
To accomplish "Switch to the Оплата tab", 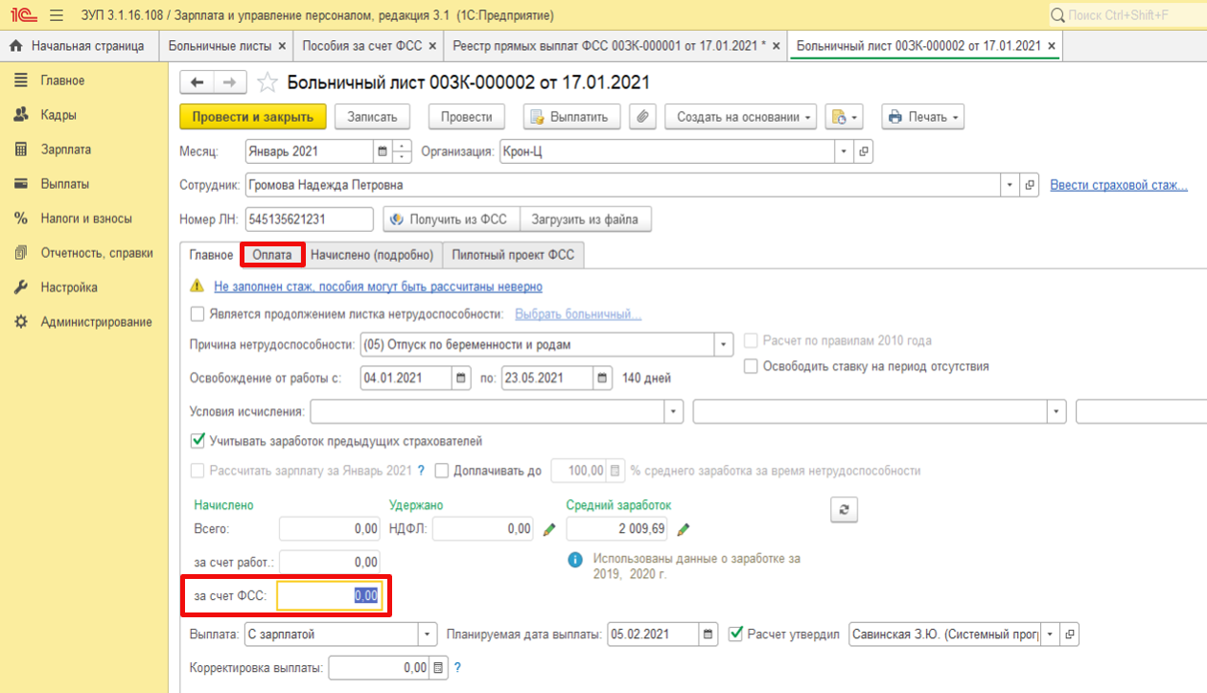I will [x=272, y=255].
